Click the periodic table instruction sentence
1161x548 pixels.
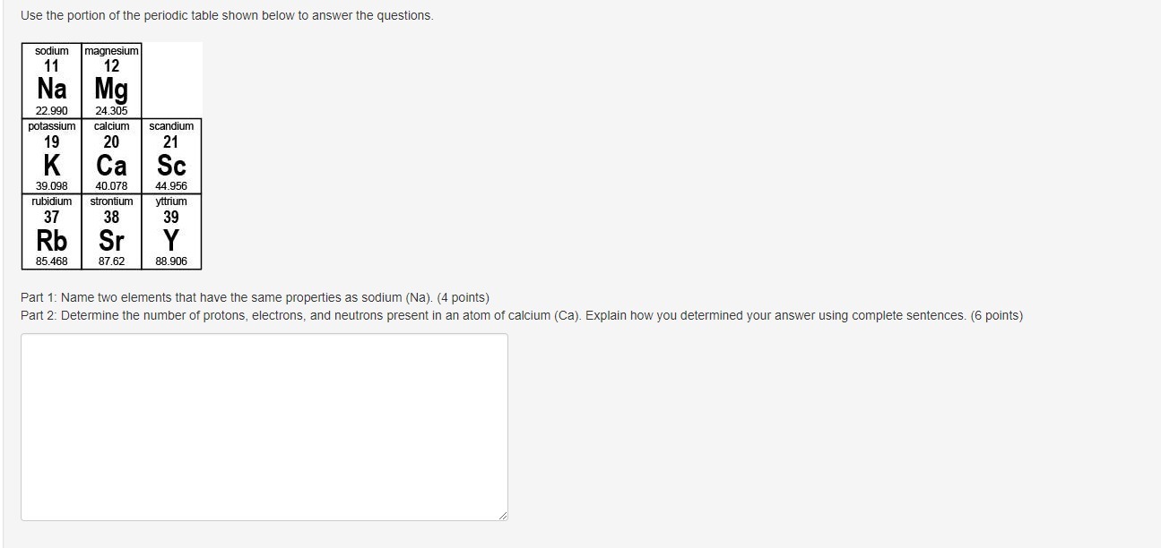coord(227,16)
